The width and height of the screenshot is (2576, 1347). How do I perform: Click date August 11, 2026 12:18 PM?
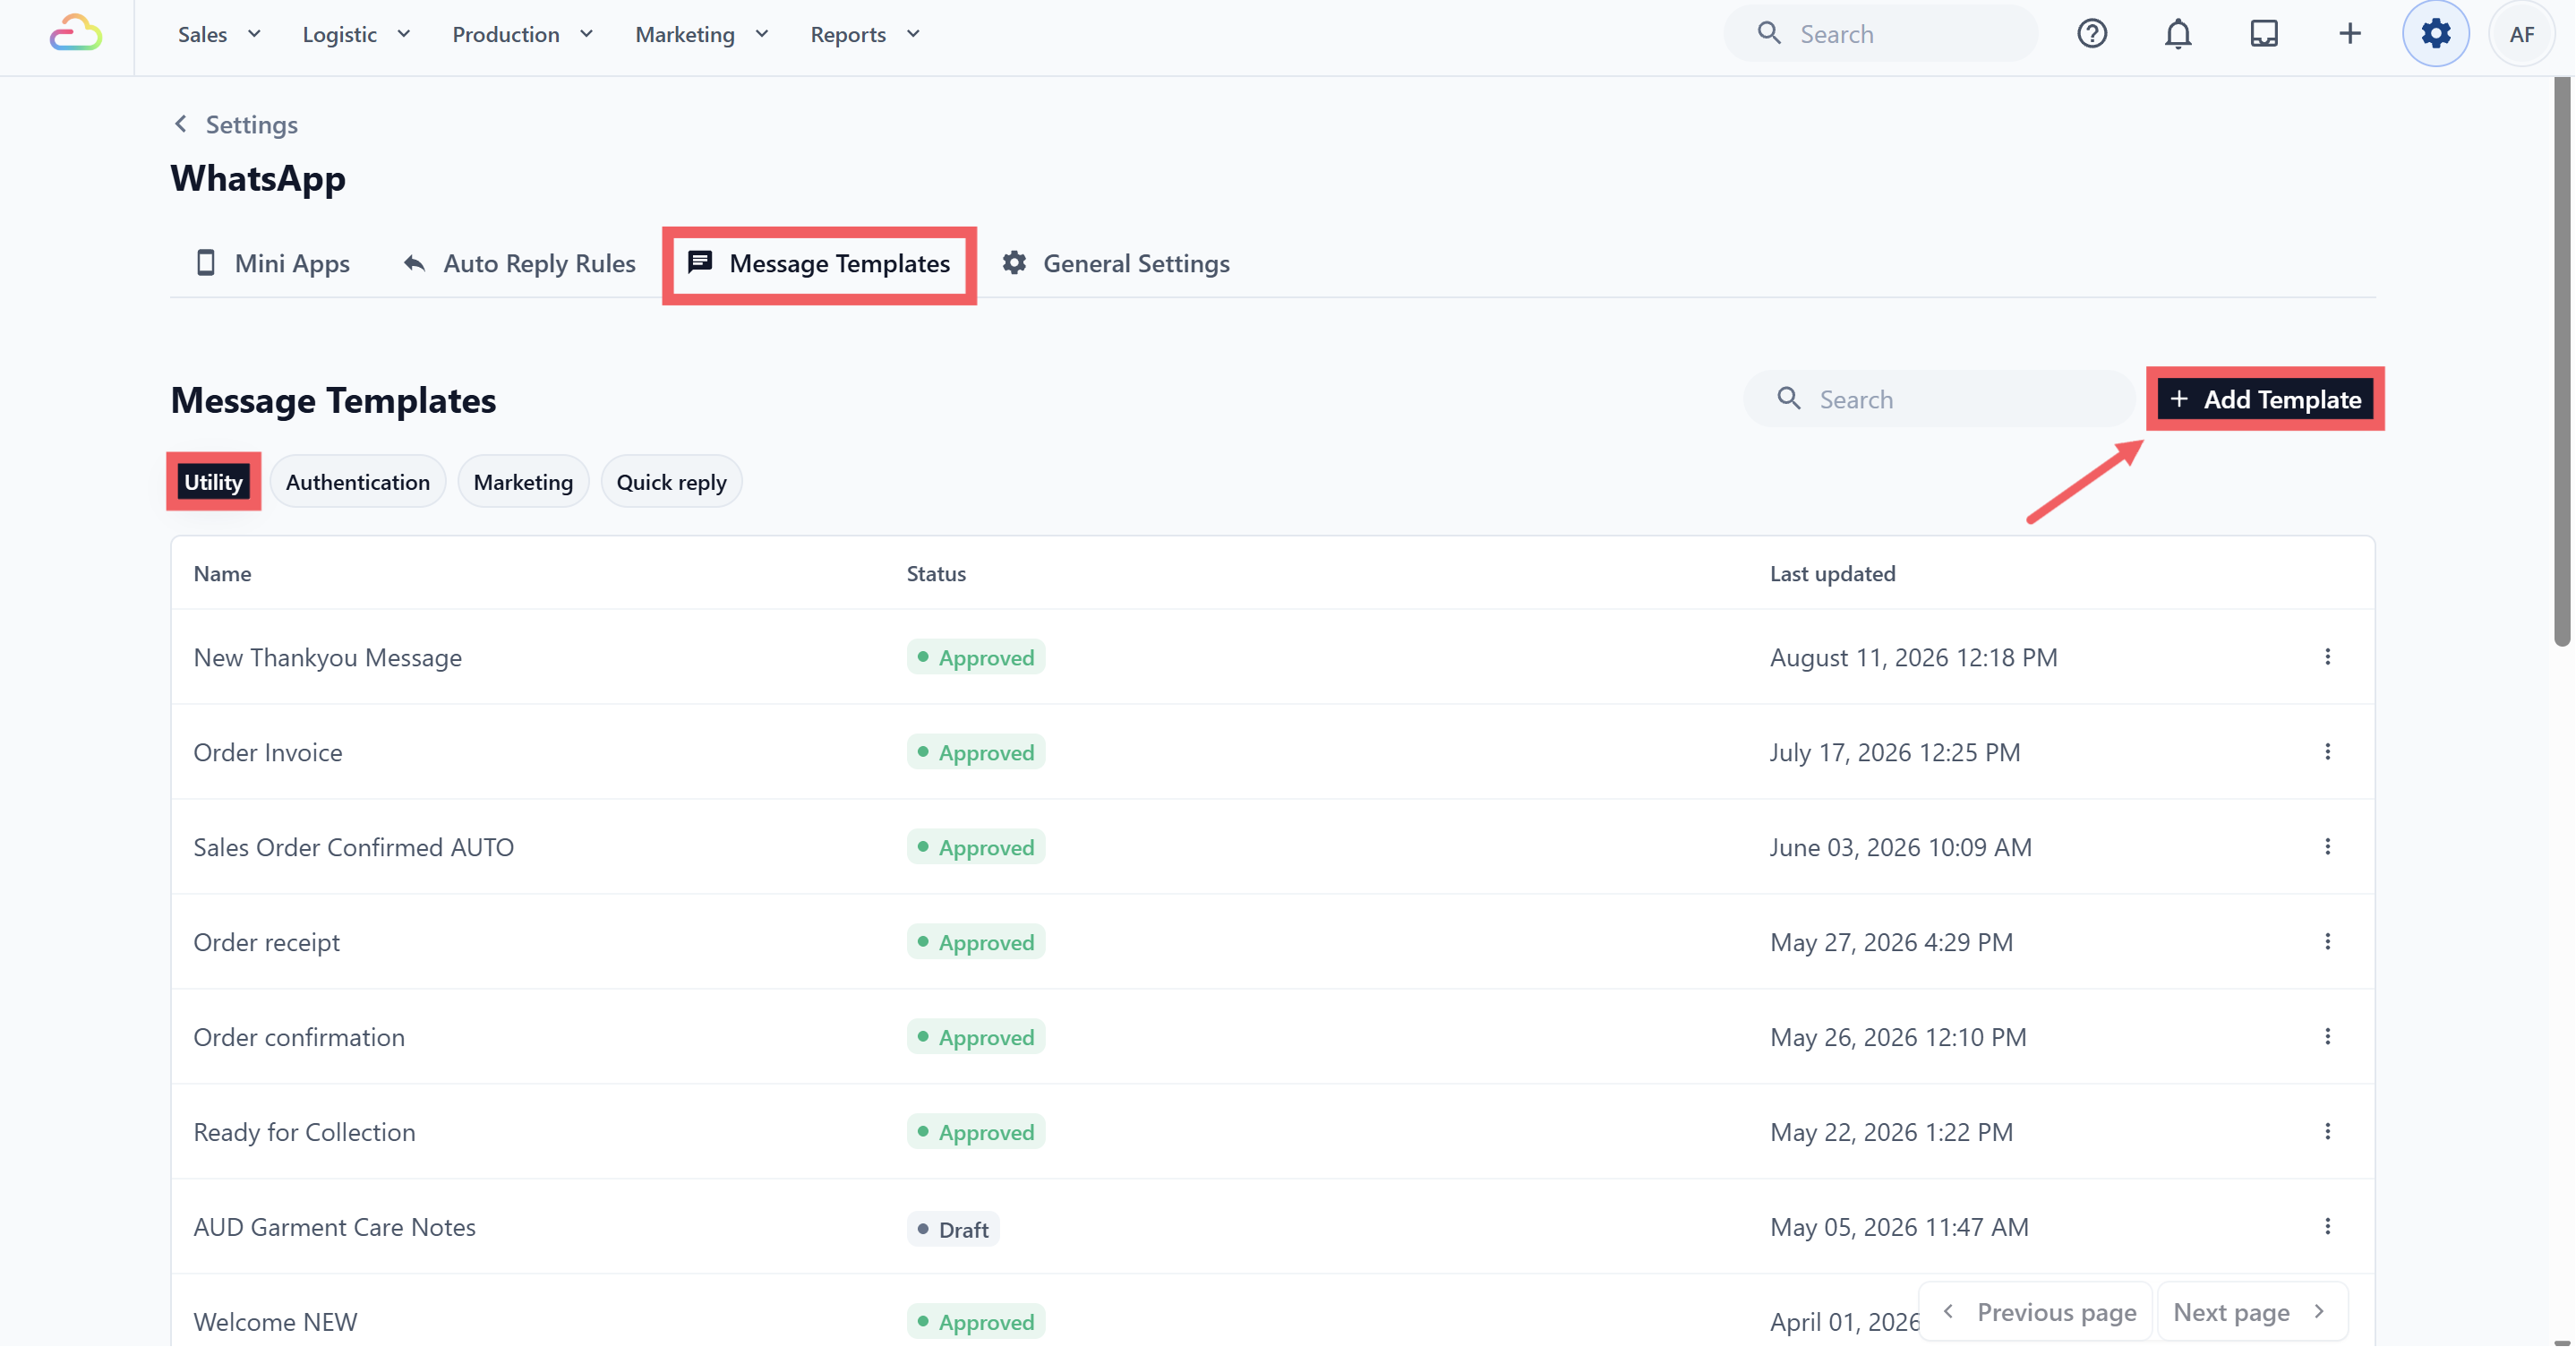1913,657
